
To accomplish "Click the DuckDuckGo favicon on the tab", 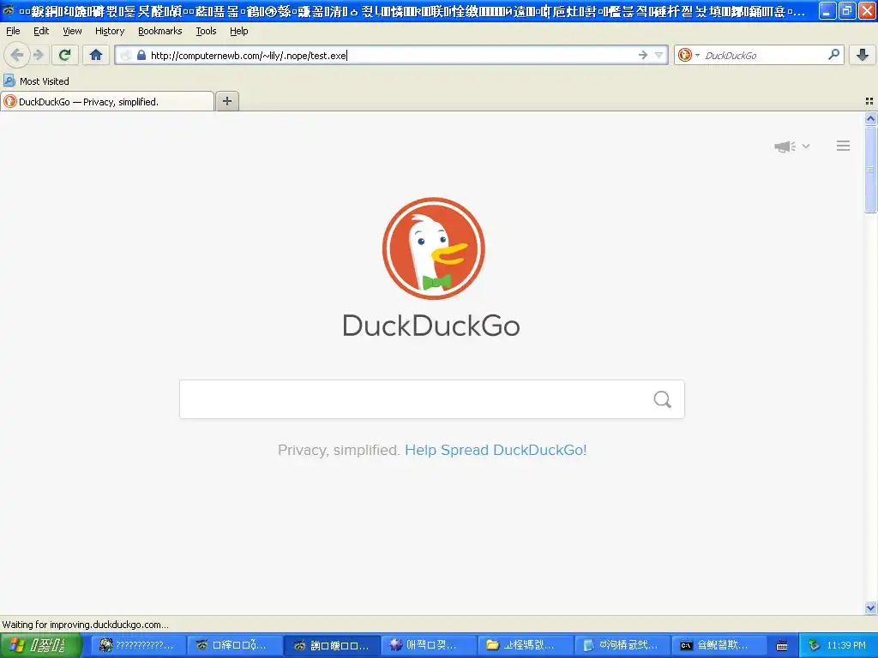I will click(9, 101).
